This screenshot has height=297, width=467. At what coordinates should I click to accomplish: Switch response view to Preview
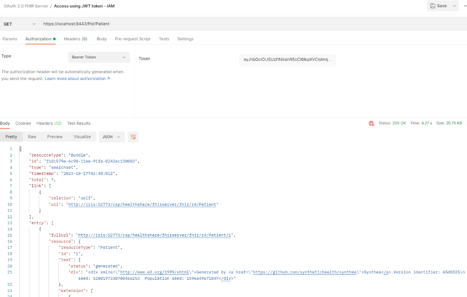click(x=55, y=137)
